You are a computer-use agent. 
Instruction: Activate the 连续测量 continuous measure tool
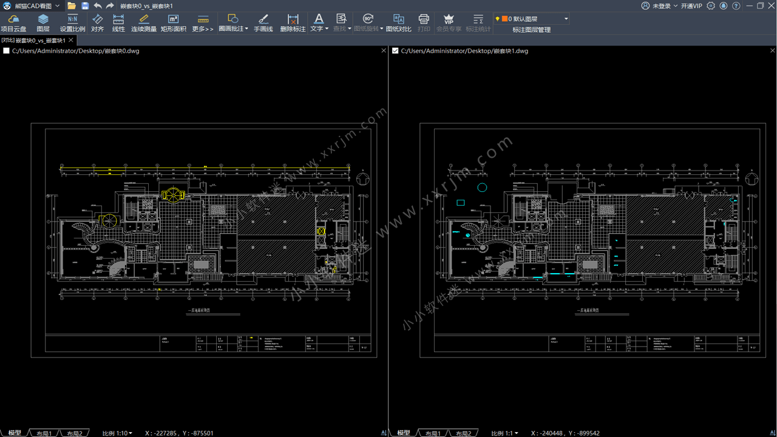[x=144, y=24]
